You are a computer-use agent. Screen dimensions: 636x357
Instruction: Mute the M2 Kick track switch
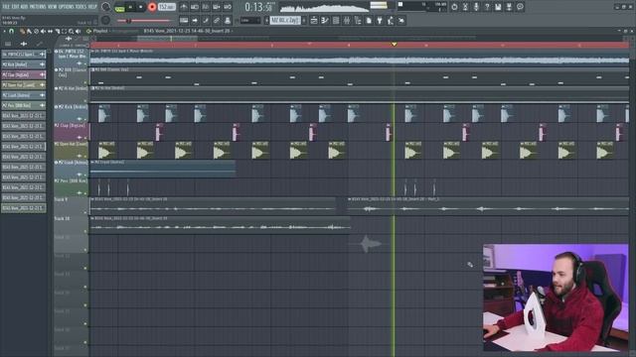tap(85, 119)
